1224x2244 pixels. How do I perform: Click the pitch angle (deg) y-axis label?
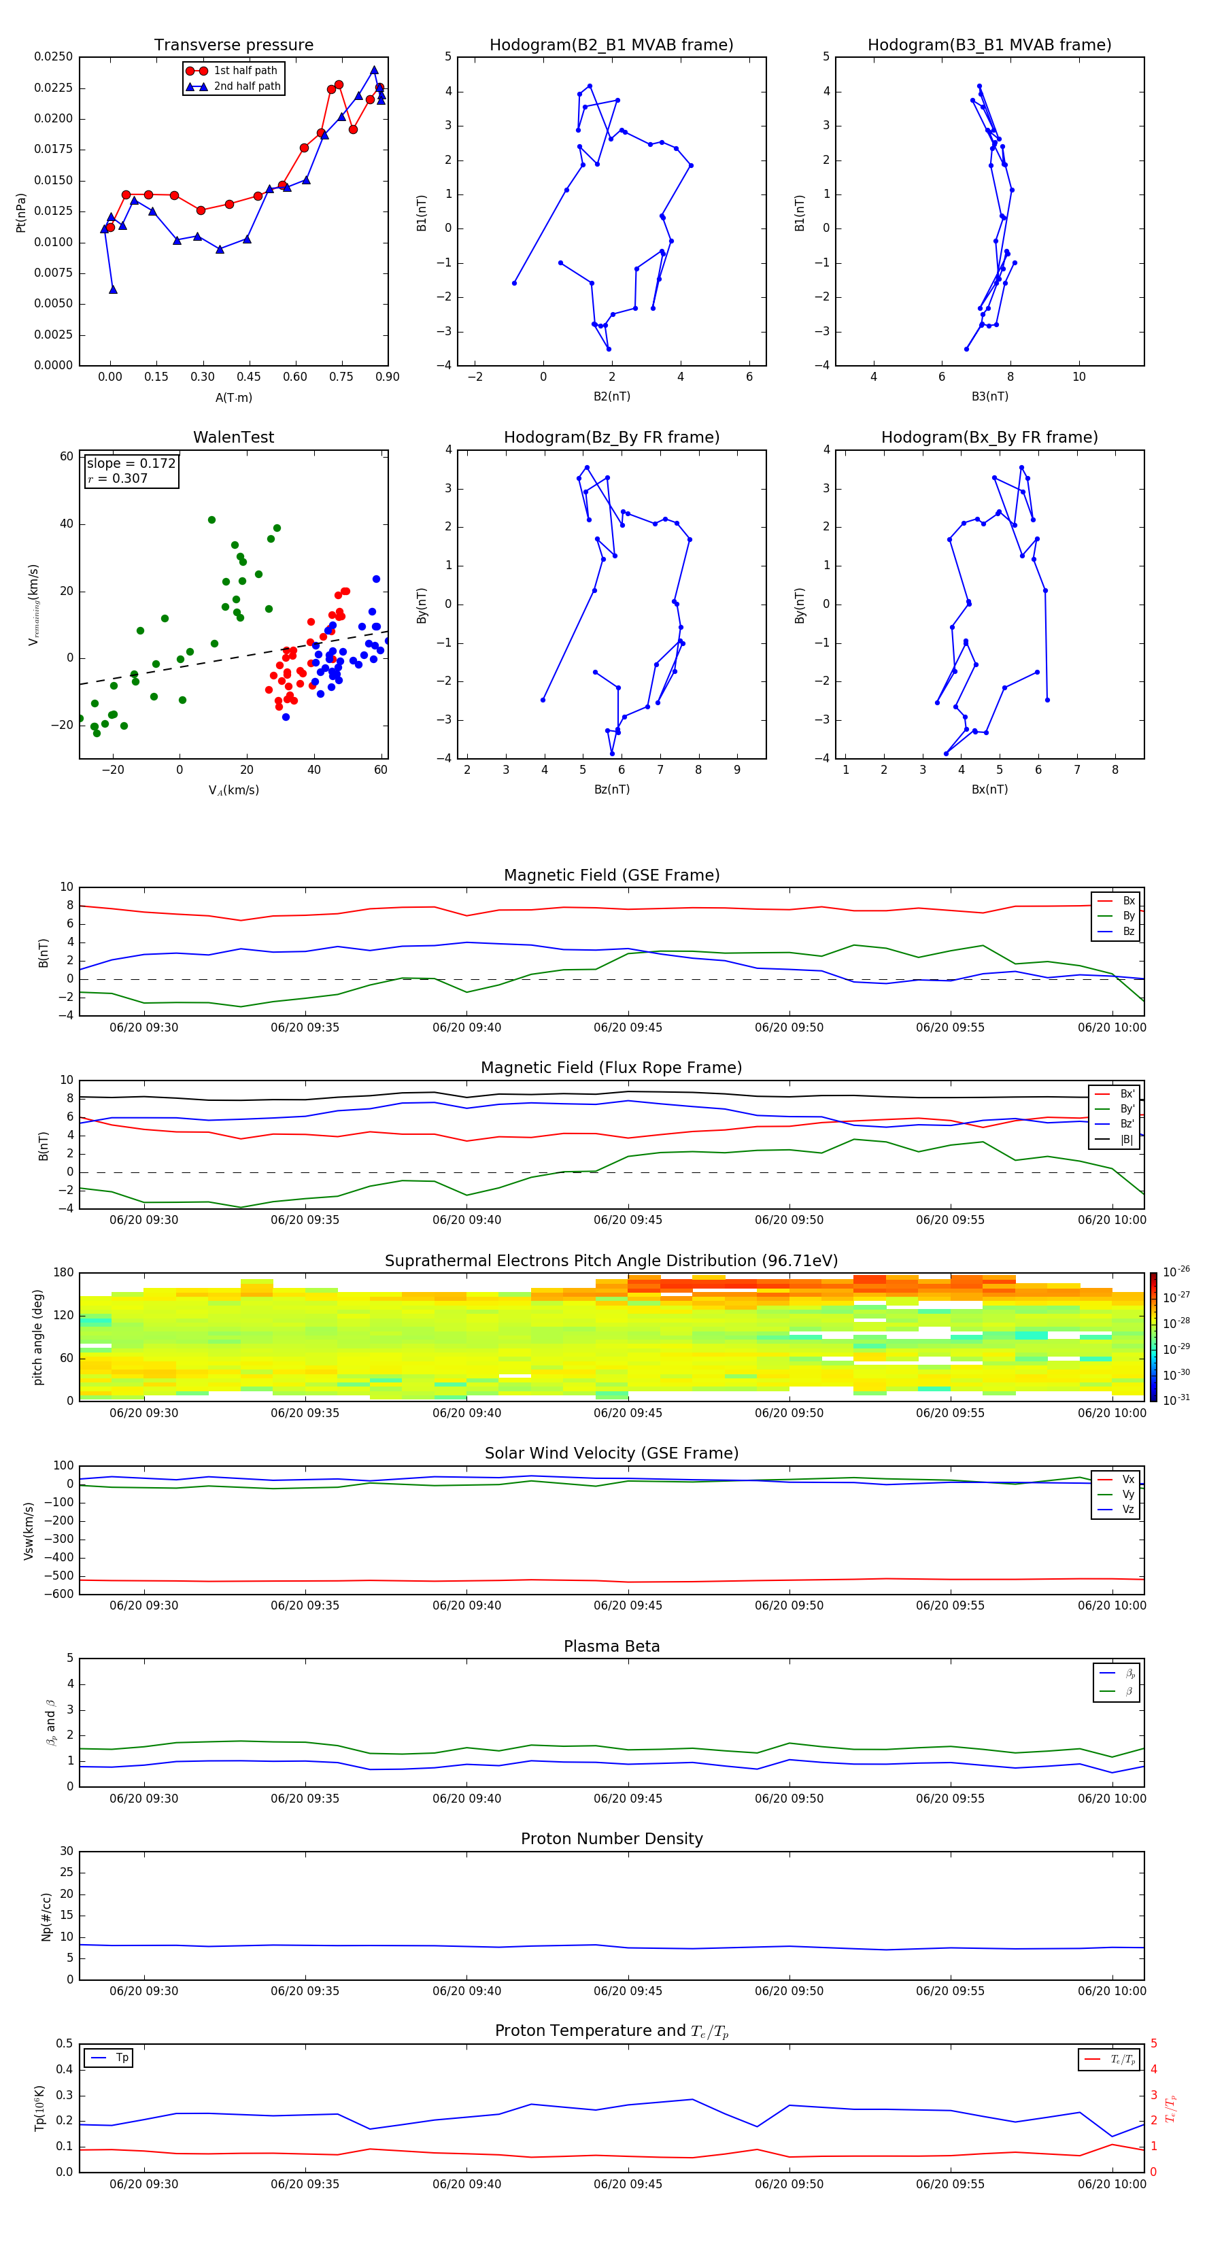point(37,1337)
